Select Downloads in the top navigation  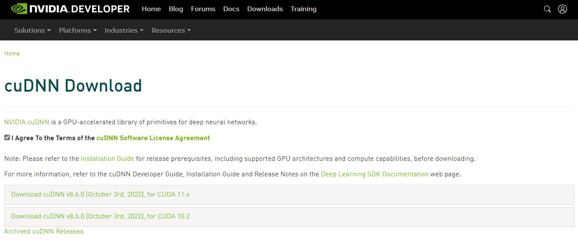pos(265,9)
